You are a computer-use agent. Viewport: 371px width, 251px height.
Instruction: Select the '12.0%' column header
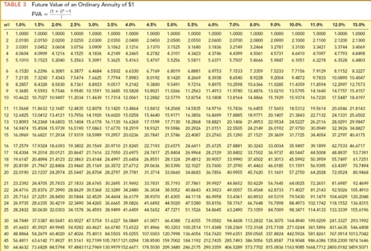pos(339,24)
